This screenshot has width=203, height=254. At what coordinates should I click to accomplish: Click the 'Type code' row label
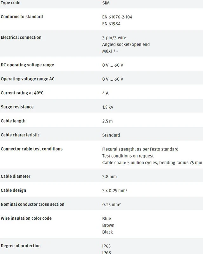pyautogui.click(x=10, y=3)
